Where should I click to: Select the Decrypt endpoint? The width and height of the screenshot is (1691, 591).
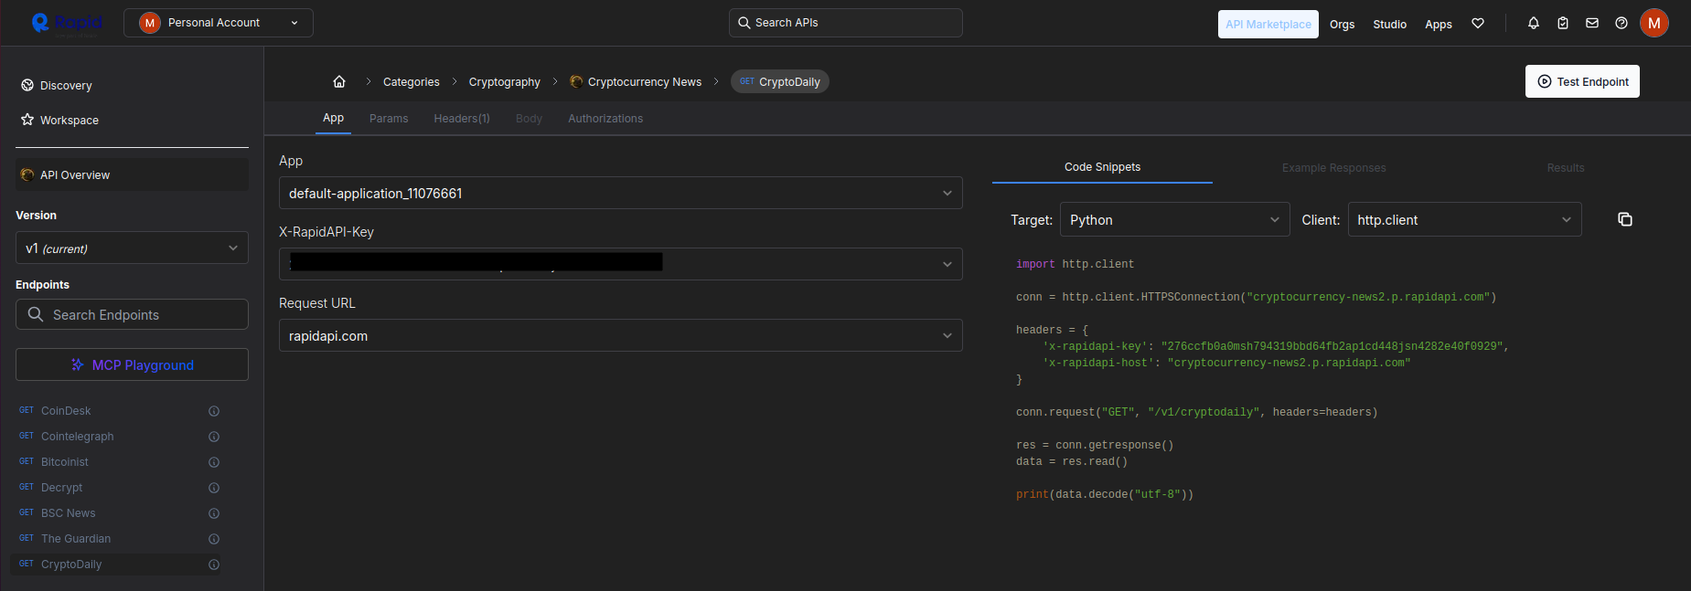(62, 488)
